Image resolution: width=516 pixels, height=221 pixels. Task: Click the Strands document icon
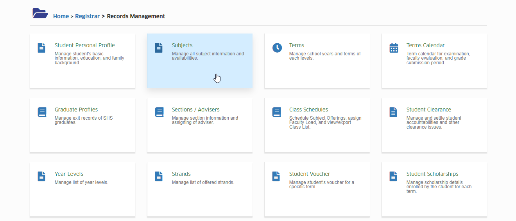point(159,176)
